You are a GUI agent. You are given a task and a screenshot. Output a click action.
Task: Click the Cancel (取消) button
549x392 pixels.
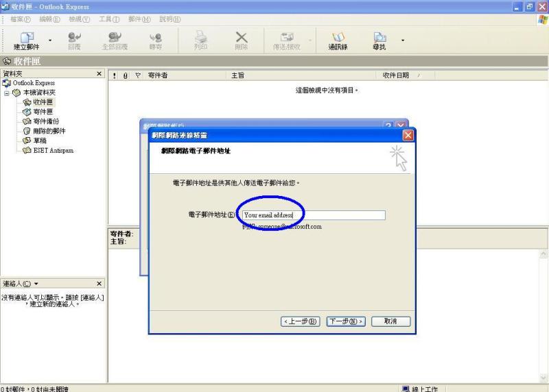tap(390, 321)
